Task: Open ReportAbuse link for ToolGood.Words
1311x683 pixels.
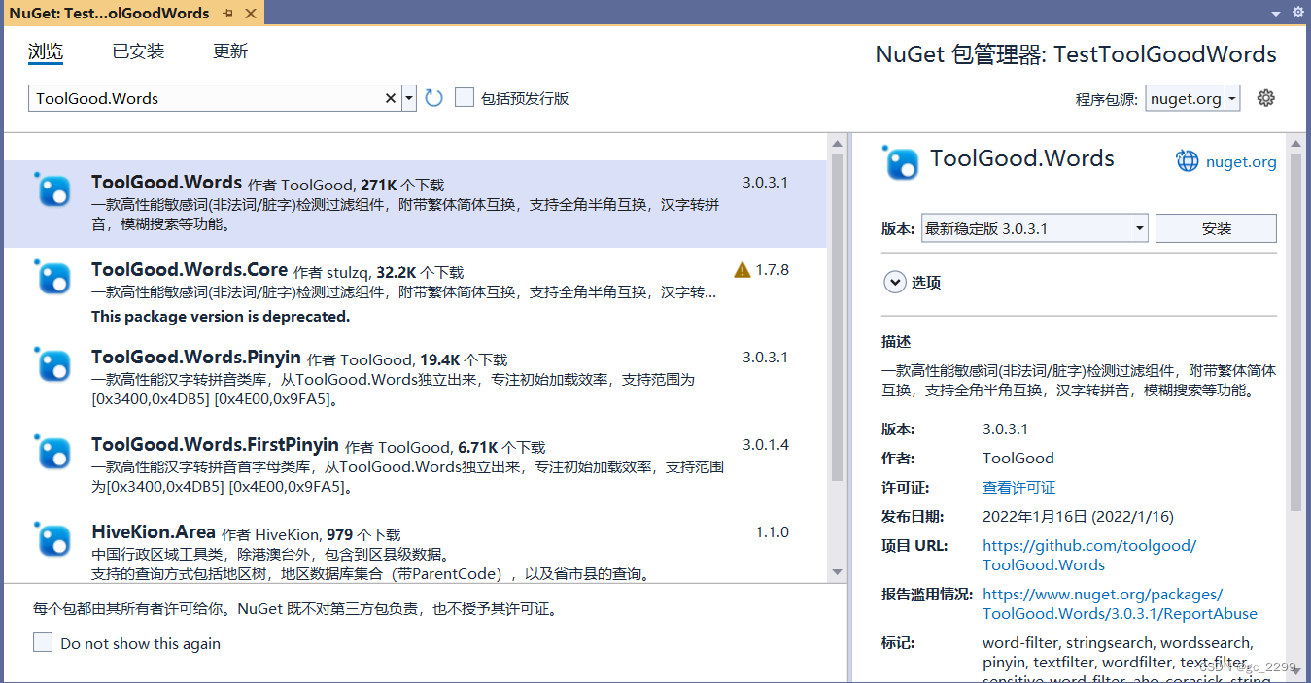Action: tap(1120, 603)
